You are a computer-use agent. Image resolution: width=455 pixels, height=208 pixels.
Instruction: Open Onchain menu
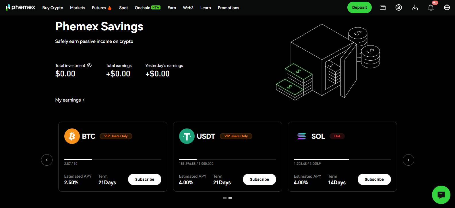point(142,8)
